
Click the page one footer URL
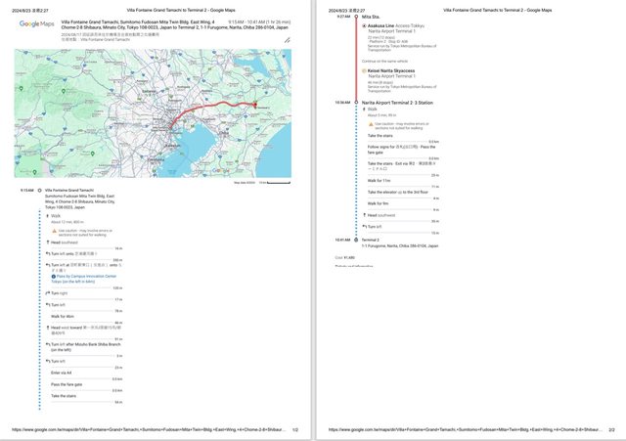147,429
